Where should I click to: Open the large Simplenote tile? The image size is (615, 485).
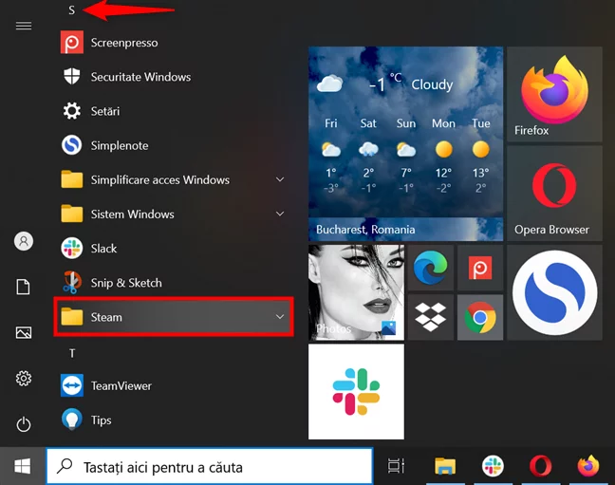554,292
